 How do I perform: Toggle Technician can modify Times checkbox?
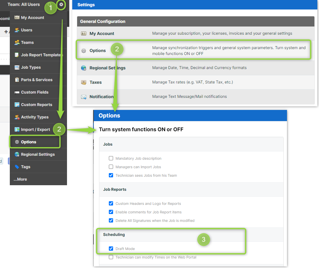(111, 257)
